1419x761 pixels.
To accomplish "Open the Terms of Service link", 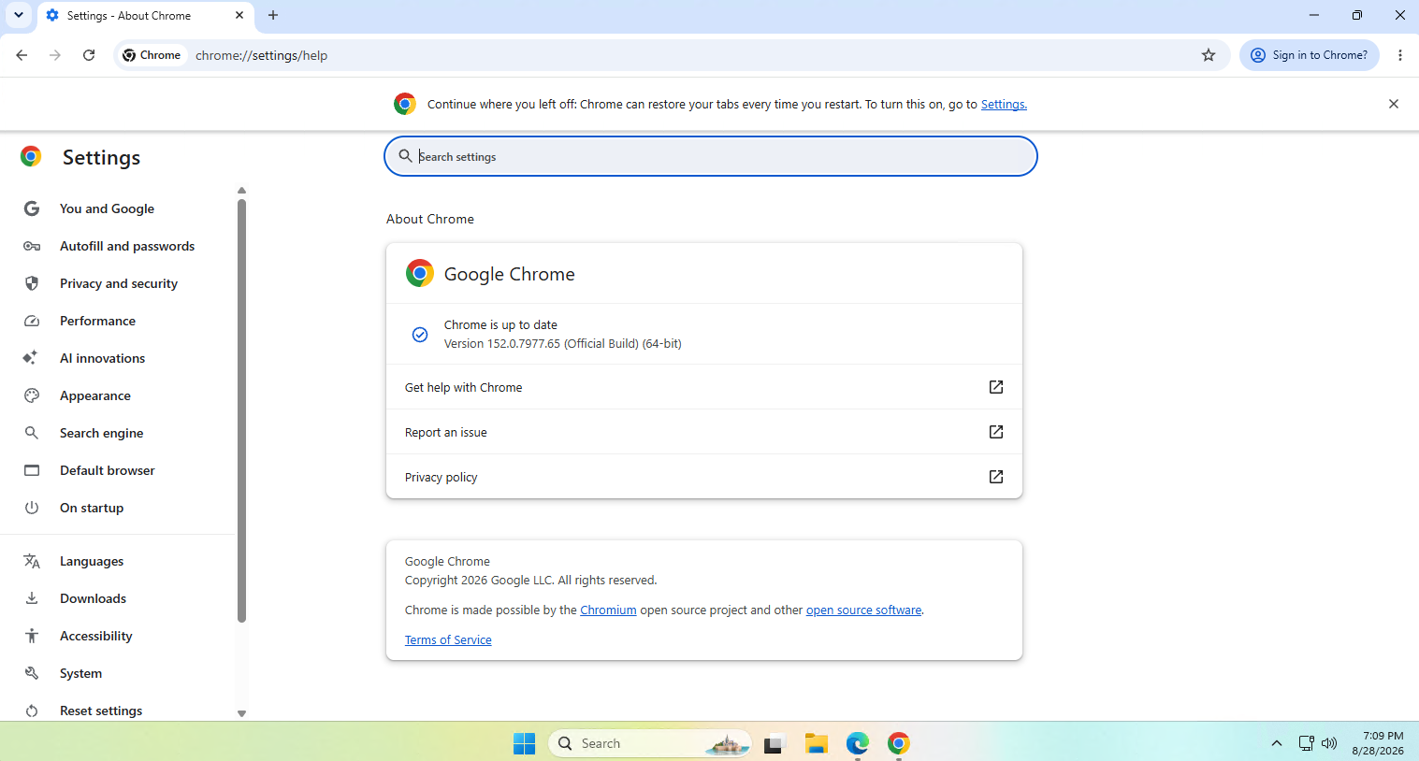I will tap(448, 639).
